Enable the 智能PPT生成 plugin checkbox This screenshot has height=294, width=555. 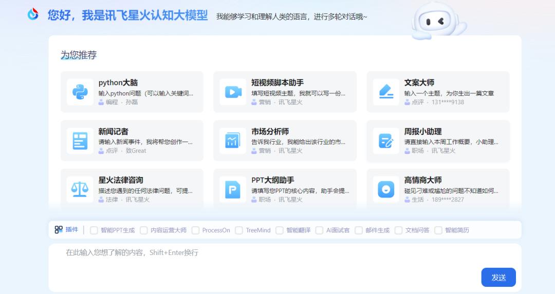[x=94, y=230]
